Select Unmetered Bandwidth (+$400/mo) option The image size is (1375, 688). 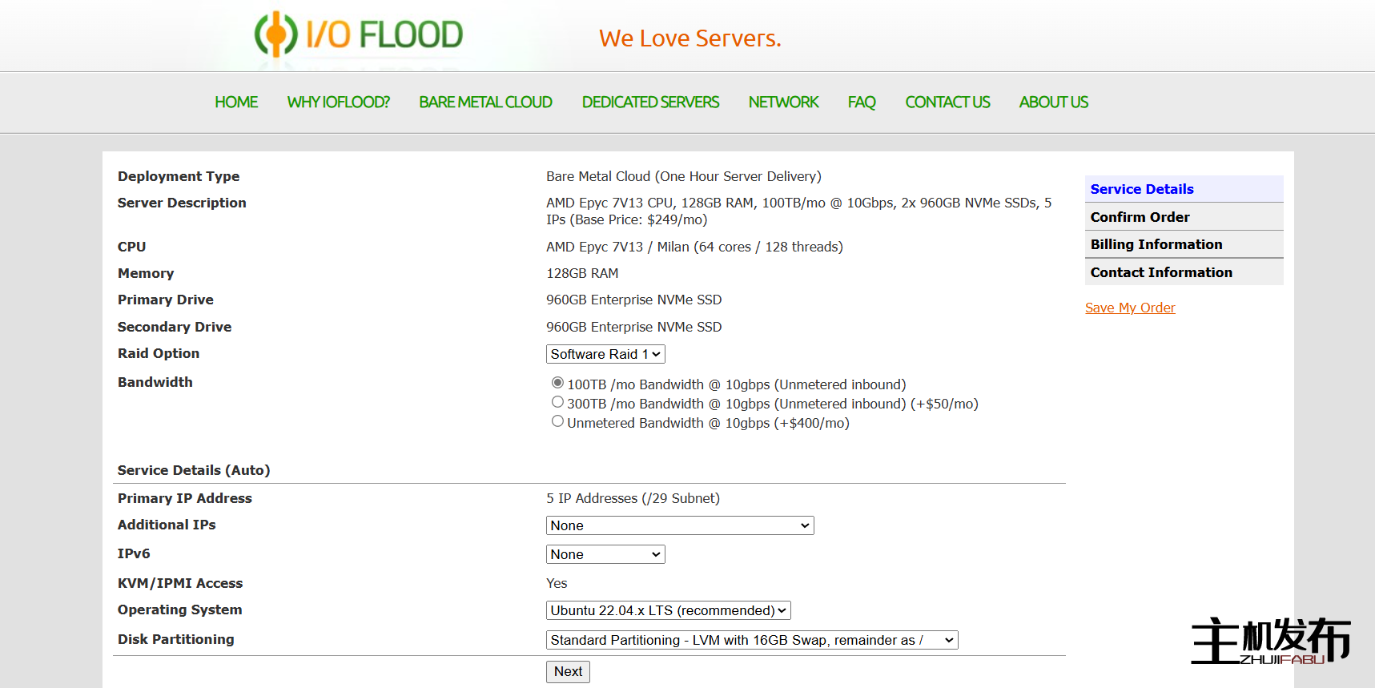(x=557, y=421)
